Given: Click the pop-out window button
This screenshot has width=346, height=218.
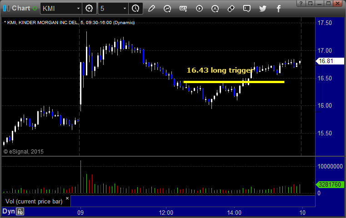Looking at the screenshot, I should pos(310,3).
